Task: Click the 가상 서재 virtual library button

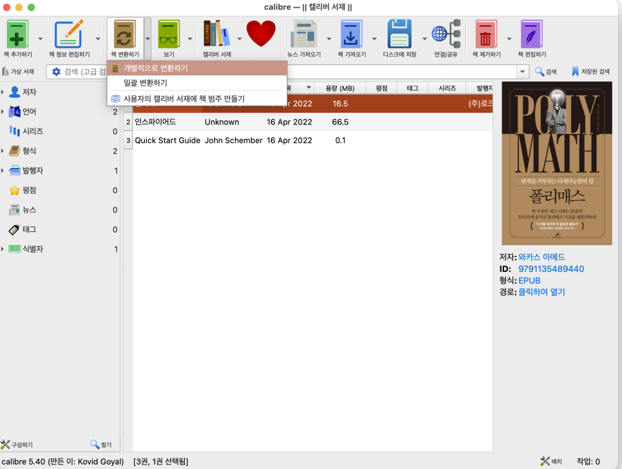Action: coord(18,72)
